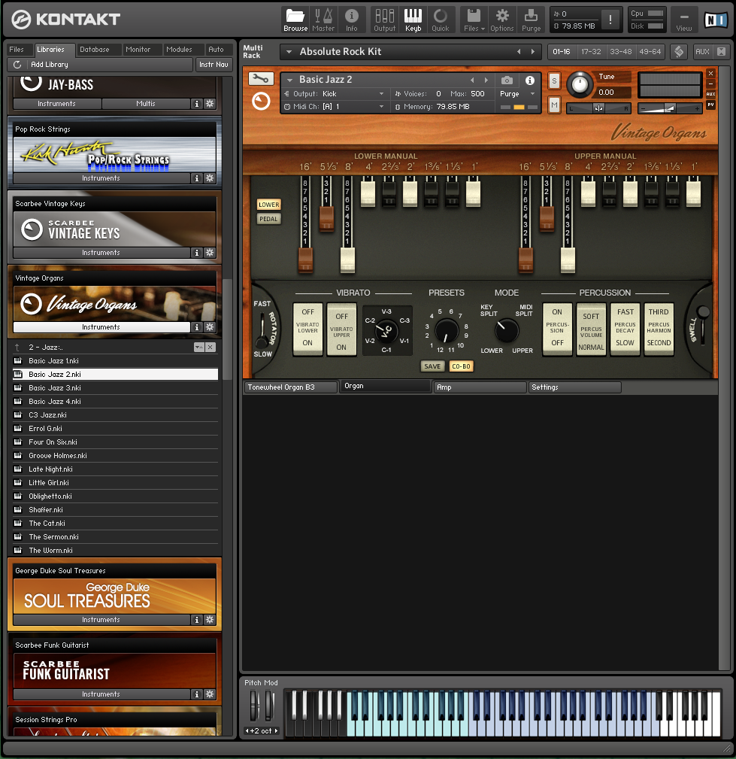
Task: Show instrument info icon in header
Action: click(x=530, y=80)
